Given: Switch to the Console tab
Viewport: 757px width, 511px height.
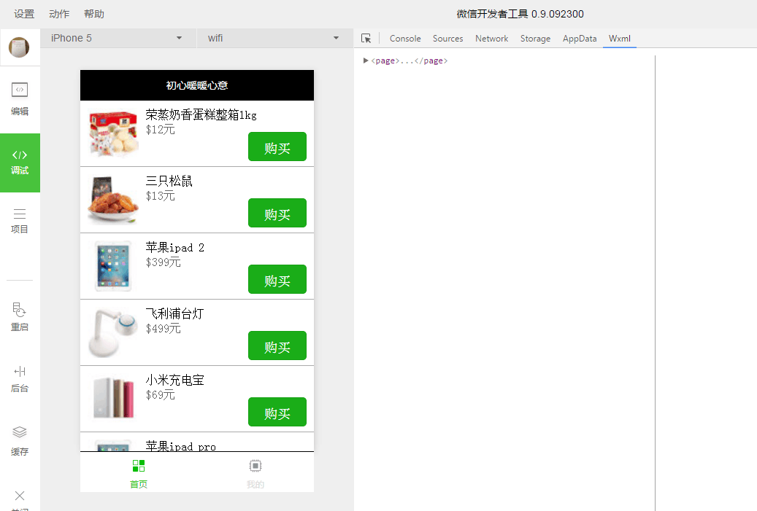Looking at the screenshot, I should 405,39.
